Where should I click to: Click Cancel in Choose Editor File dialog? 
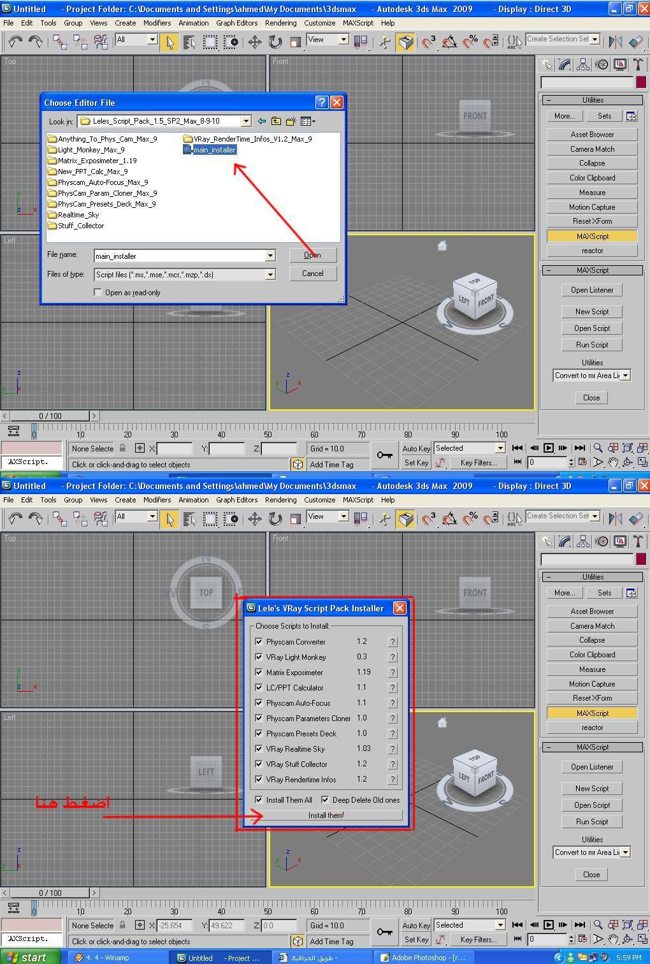[312, 274]
